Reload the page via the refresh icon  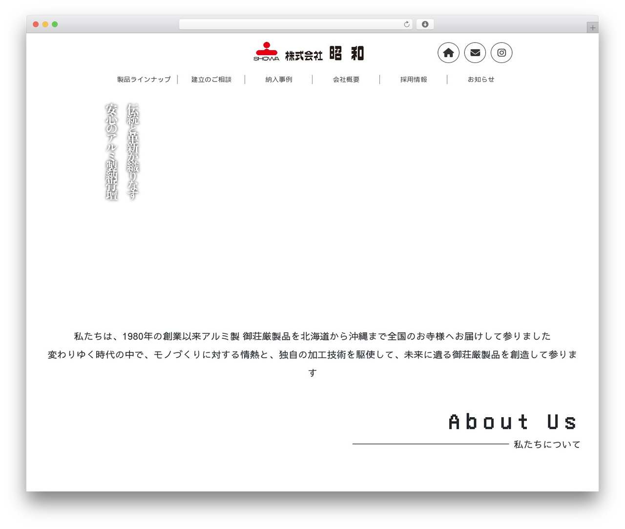click(x=407, y=24)
